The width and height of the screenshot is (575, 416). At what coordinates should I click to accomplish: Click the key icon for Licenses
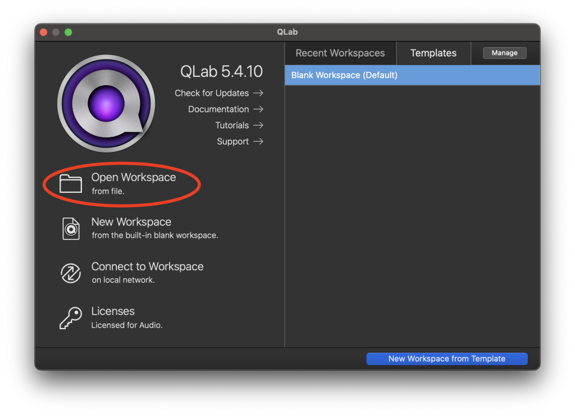coord(71,318)
